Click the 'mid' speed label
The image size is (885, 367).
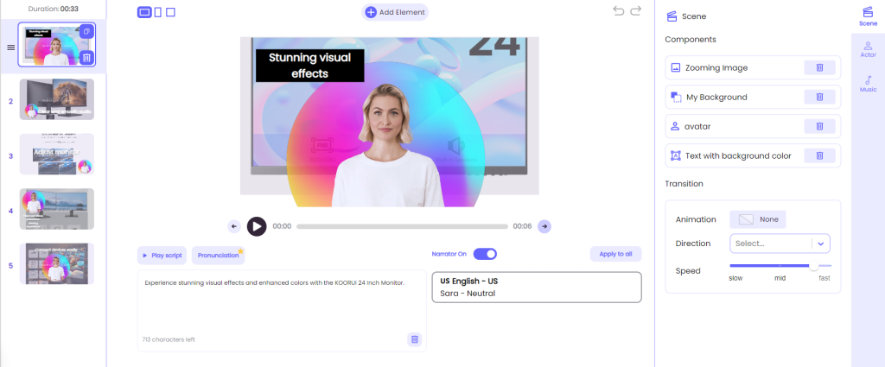pyautogui.click(x=780, y=279)
